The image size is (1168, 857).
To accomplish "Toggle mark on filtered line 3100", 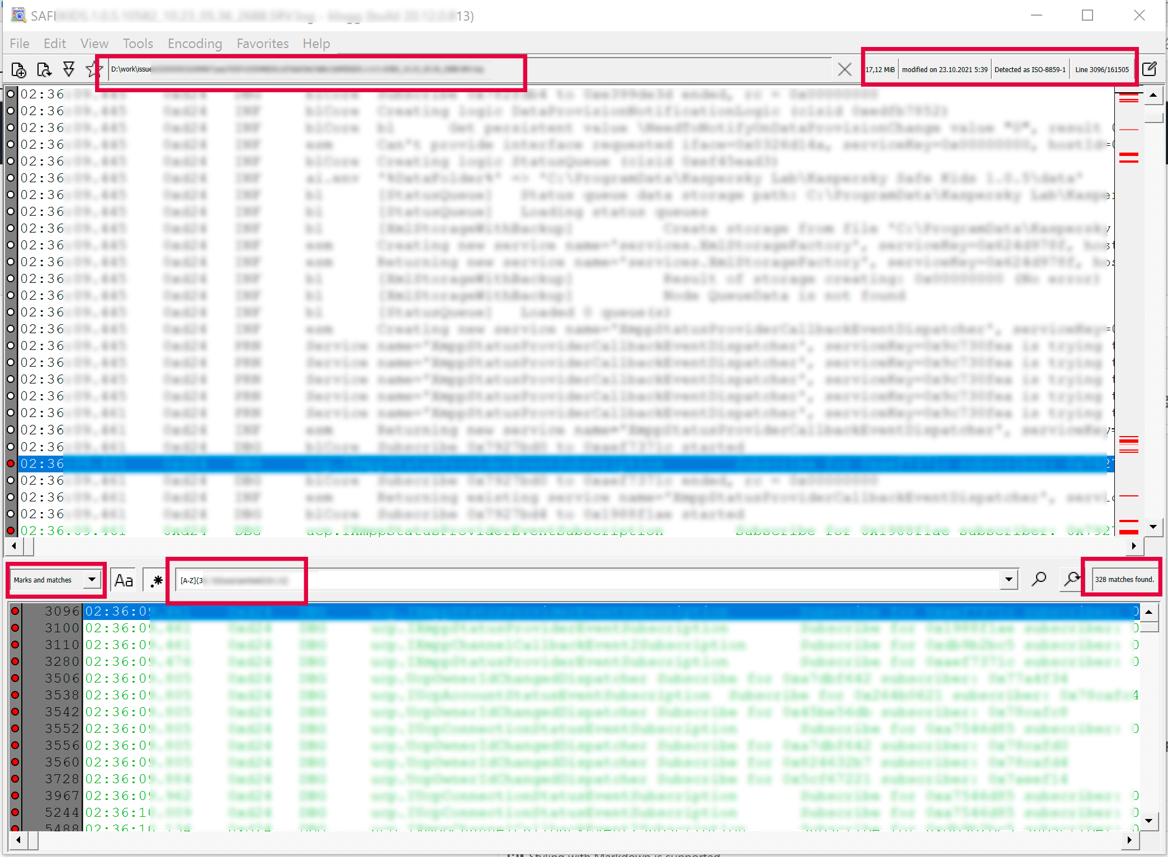I will tap(15, 628).
